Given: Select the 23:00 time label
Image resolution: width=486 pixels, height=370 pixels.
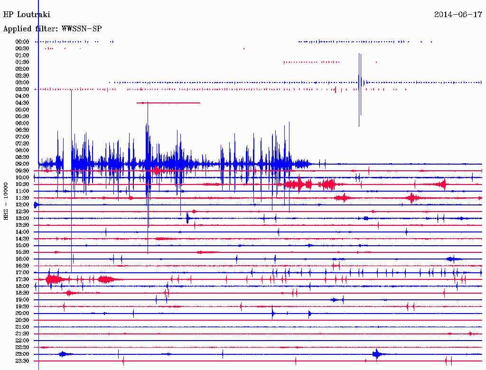Looking at the screenshot, I should [22, 354].
